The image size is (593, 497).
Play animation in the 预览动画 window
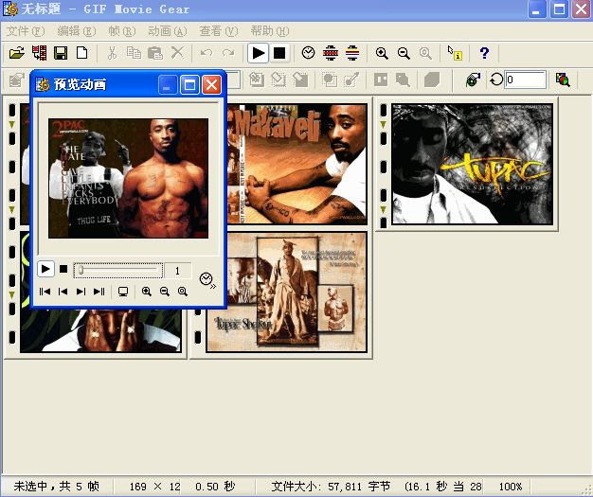pos(45,269)
